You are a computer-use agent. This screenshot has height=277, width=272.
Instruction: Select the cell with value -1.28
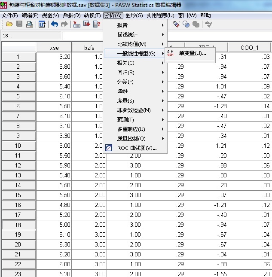206,107
